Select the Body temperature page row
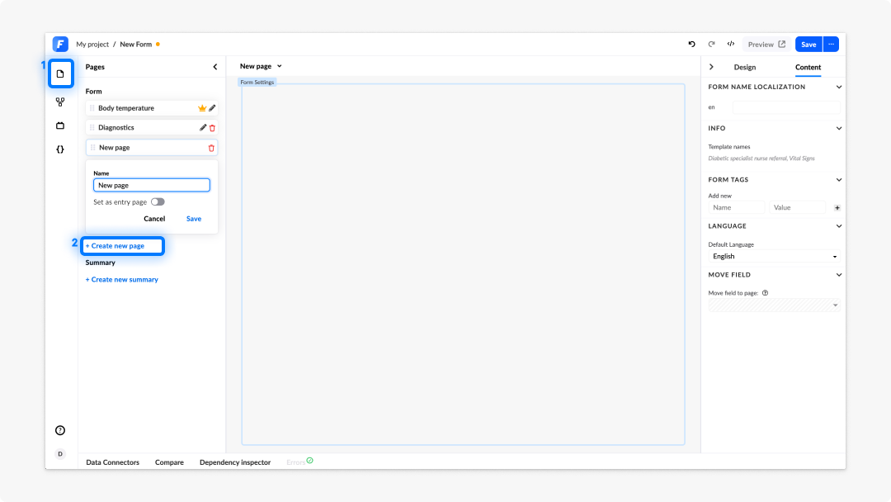This screenshot has height=502, width=891. coord(152,108)
